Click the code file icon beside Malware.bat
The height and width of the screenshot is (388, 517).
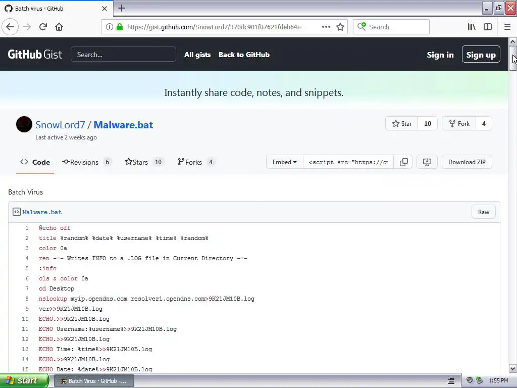[17, 212]
